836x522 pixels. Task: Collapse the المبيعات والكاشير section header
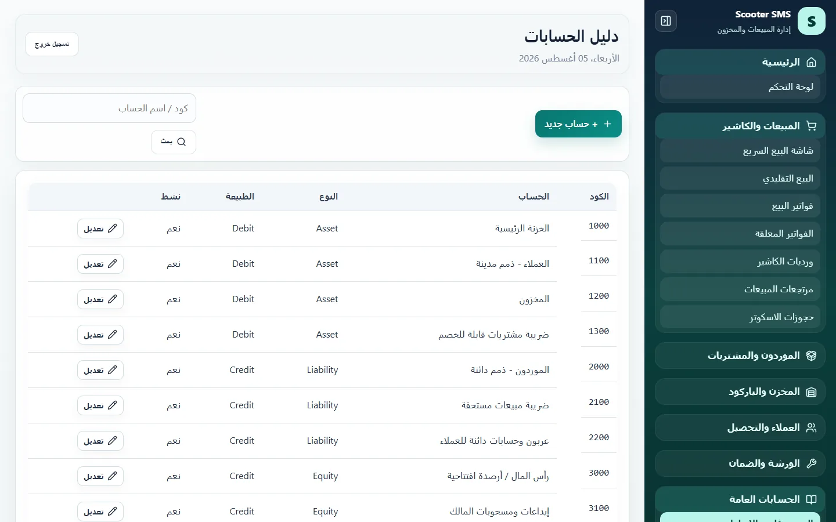(x=740, y=126)
